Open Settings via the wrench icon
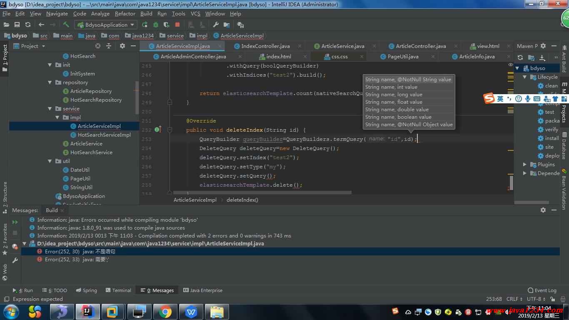 [216, 25]
